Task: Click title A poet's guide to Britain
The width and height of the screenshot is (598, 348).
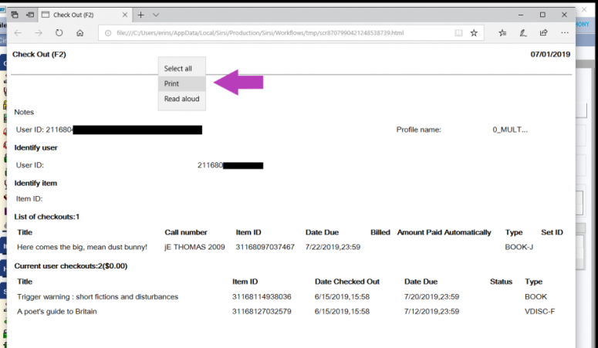Action: 57,312
